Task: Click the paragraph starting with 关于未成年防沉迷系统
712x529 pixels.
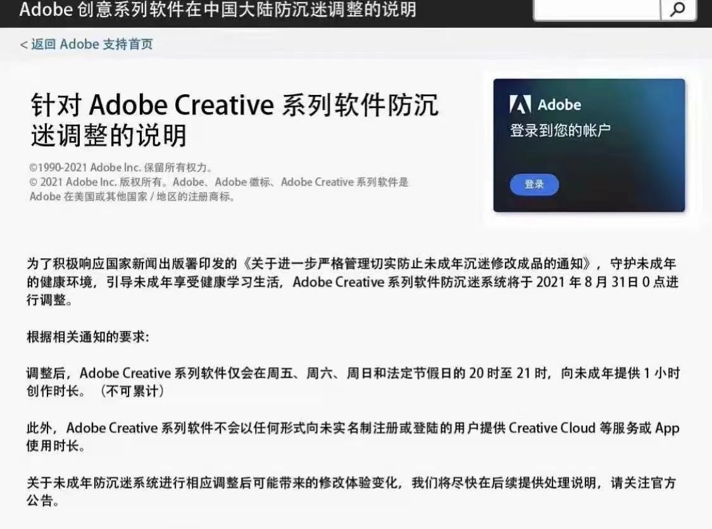Action: [x=351, y=492]
